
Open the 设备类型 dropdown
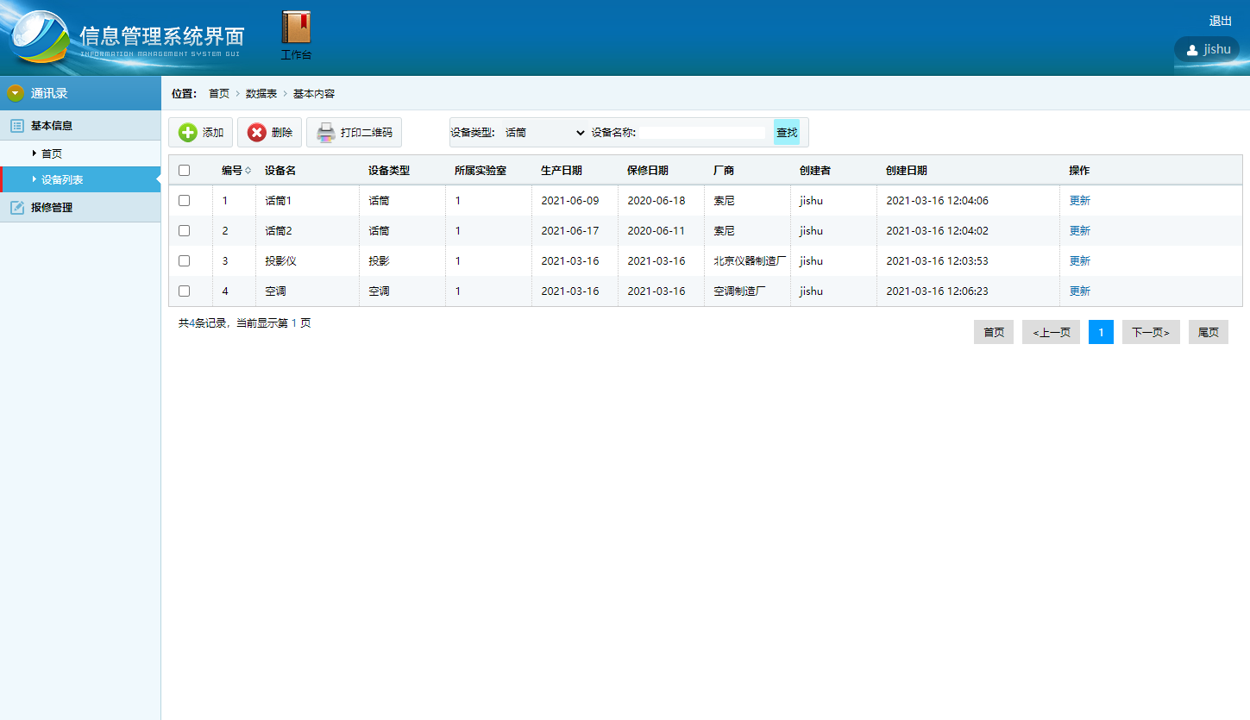coord(544,133)
